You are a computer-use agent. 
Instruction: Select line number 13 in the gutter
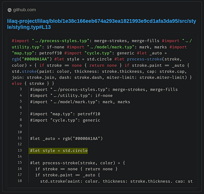20,150
